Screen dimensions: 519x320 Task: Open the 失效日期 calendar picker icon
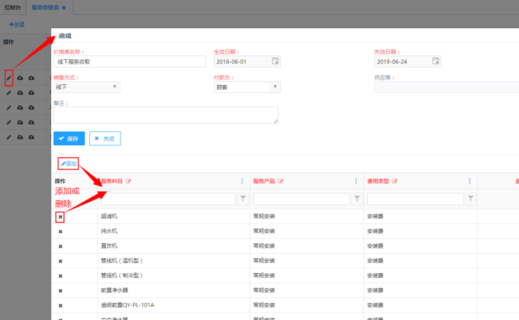tap(436, 61)
